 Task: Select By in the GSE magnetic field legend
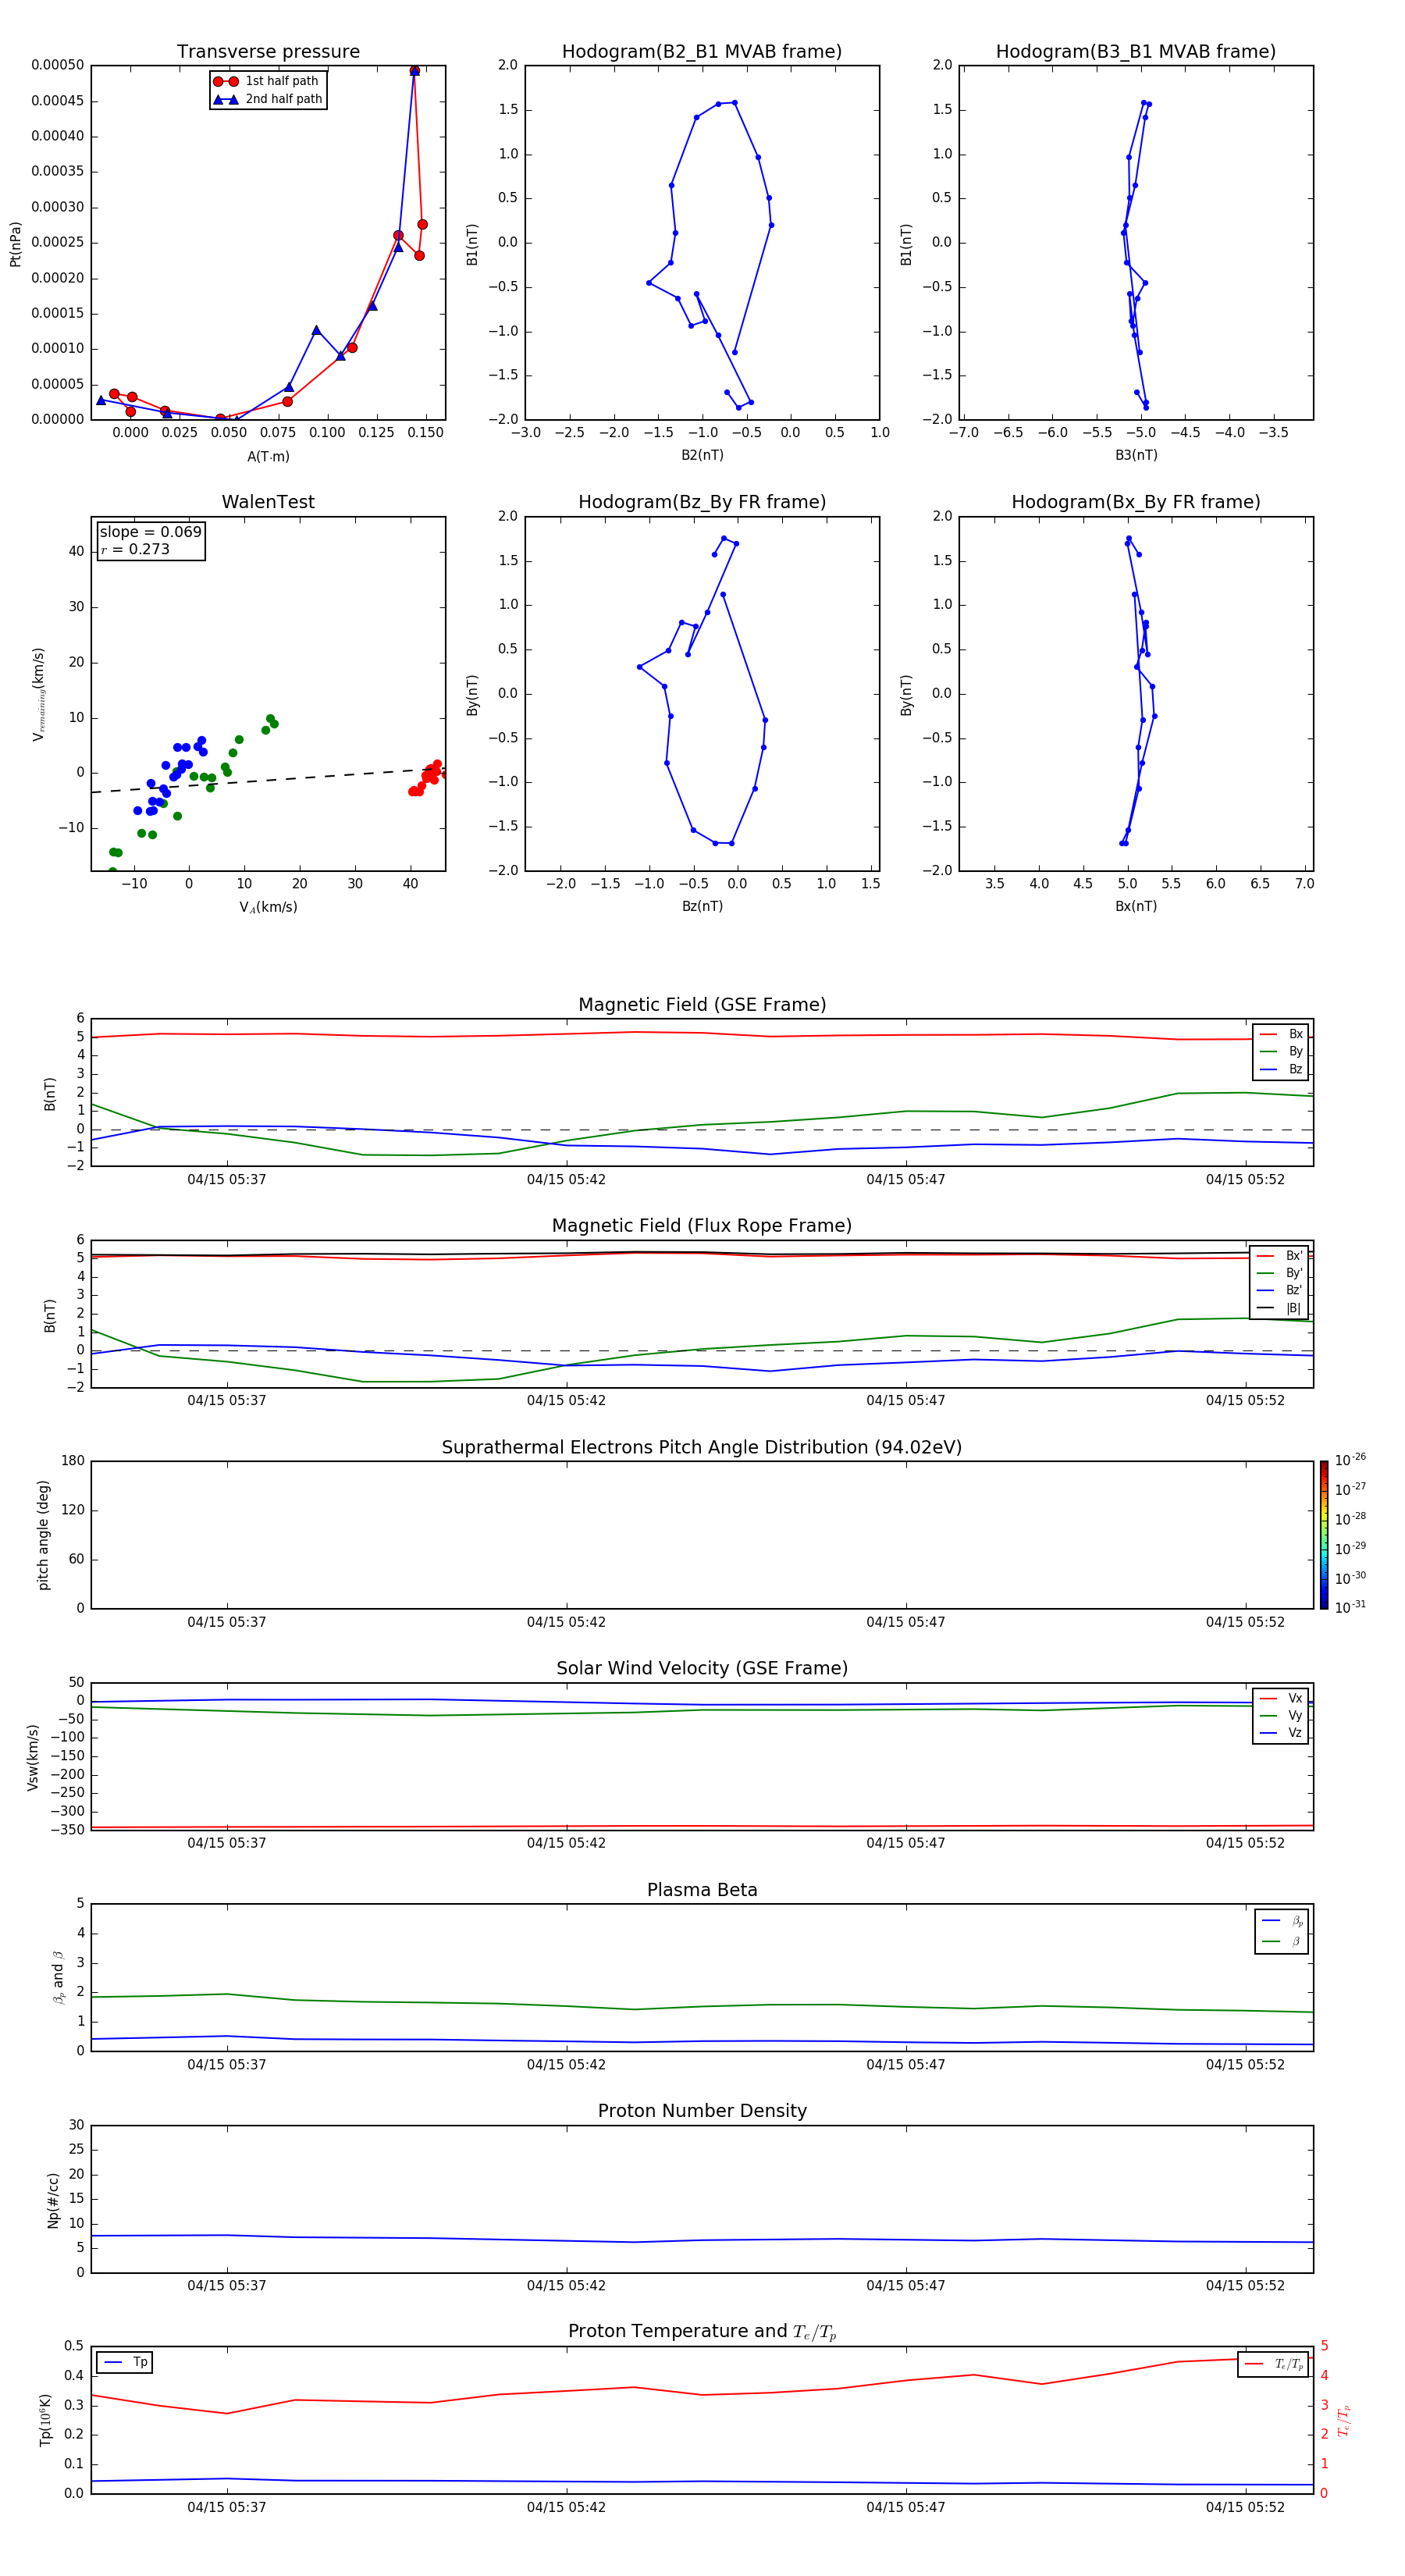1281,1051
